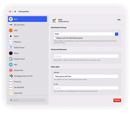The width and height of the screenshot is (130, 113).
Task: Click the AWS orange logo icon
Action: pyautogui.click(x=11, y=31)
